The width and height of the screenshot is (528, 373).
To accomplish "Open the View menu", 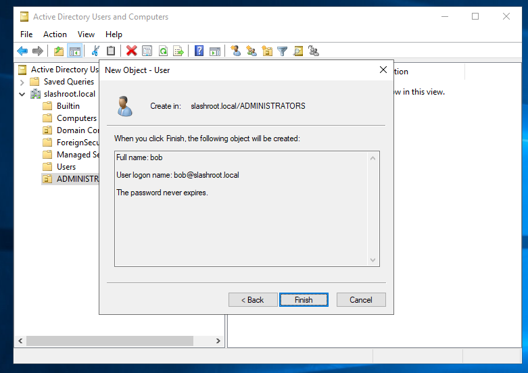I will click(86, 34).
